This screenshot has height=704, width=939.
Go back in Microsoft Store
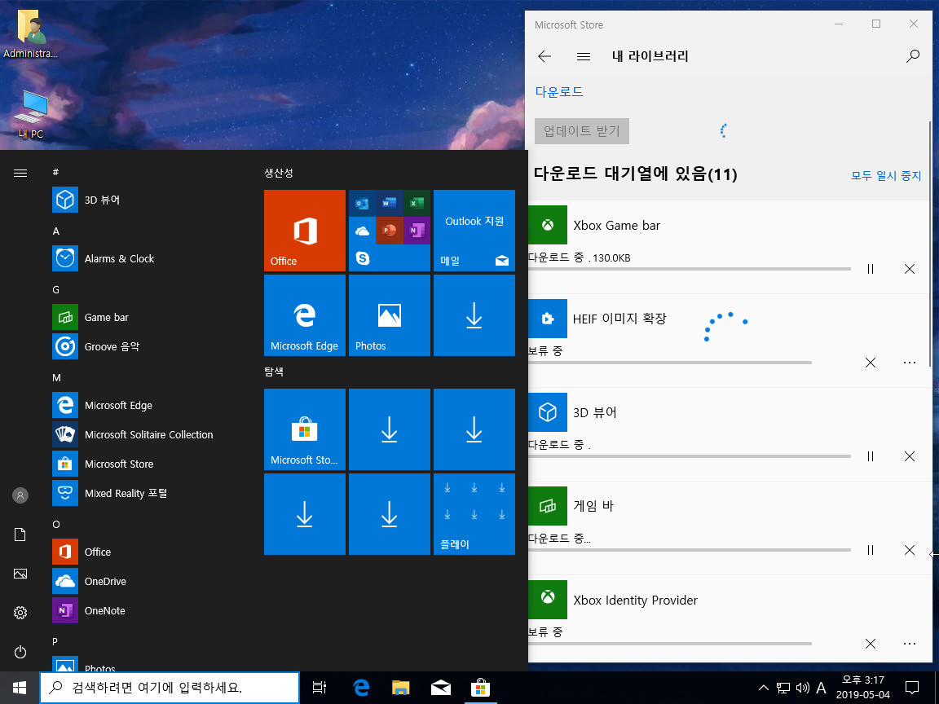coord(544,56)
